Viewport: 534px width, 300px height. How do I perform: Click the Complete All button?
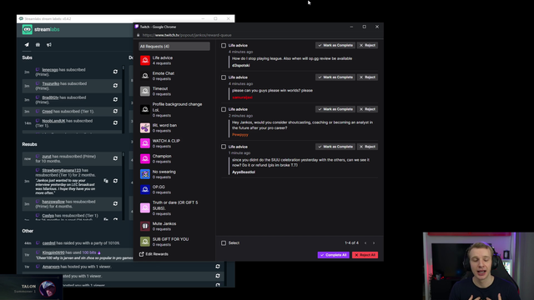334,255
